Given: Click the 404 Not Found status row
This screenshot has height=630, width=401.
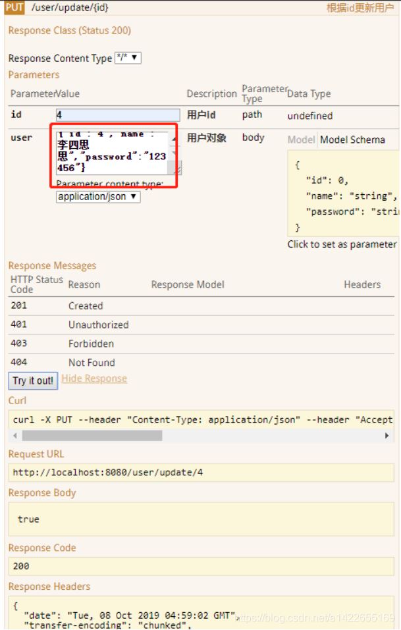Looking at the screenshot, I should (201, 363).
